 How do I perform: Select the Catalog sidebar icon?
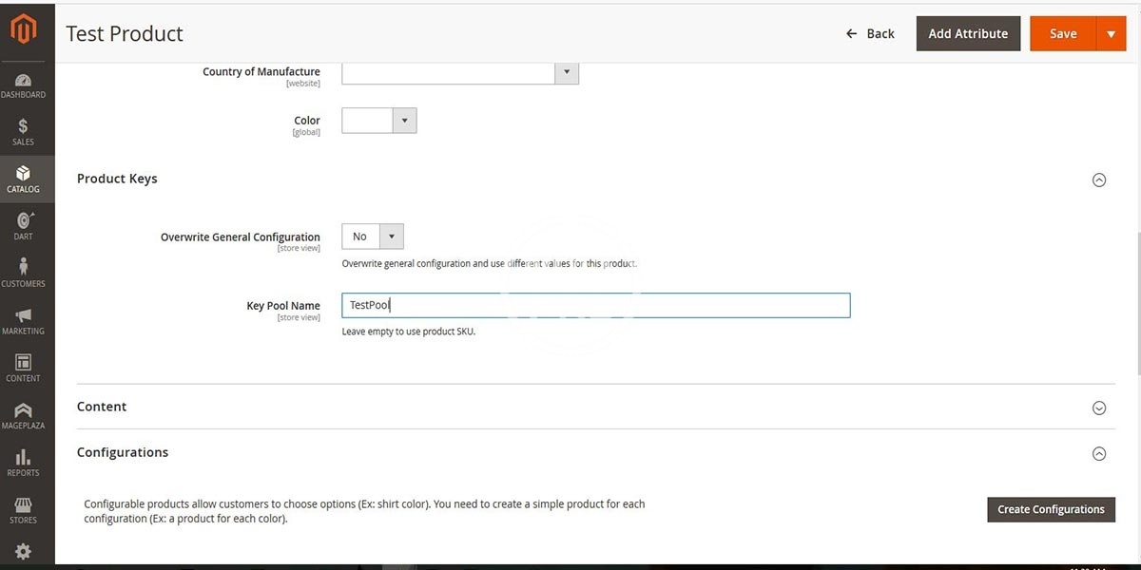click(x=23, y=178)
